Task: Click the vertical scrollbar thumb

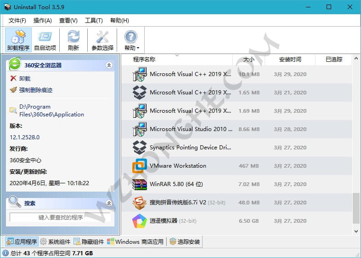Action: point(356,208)
